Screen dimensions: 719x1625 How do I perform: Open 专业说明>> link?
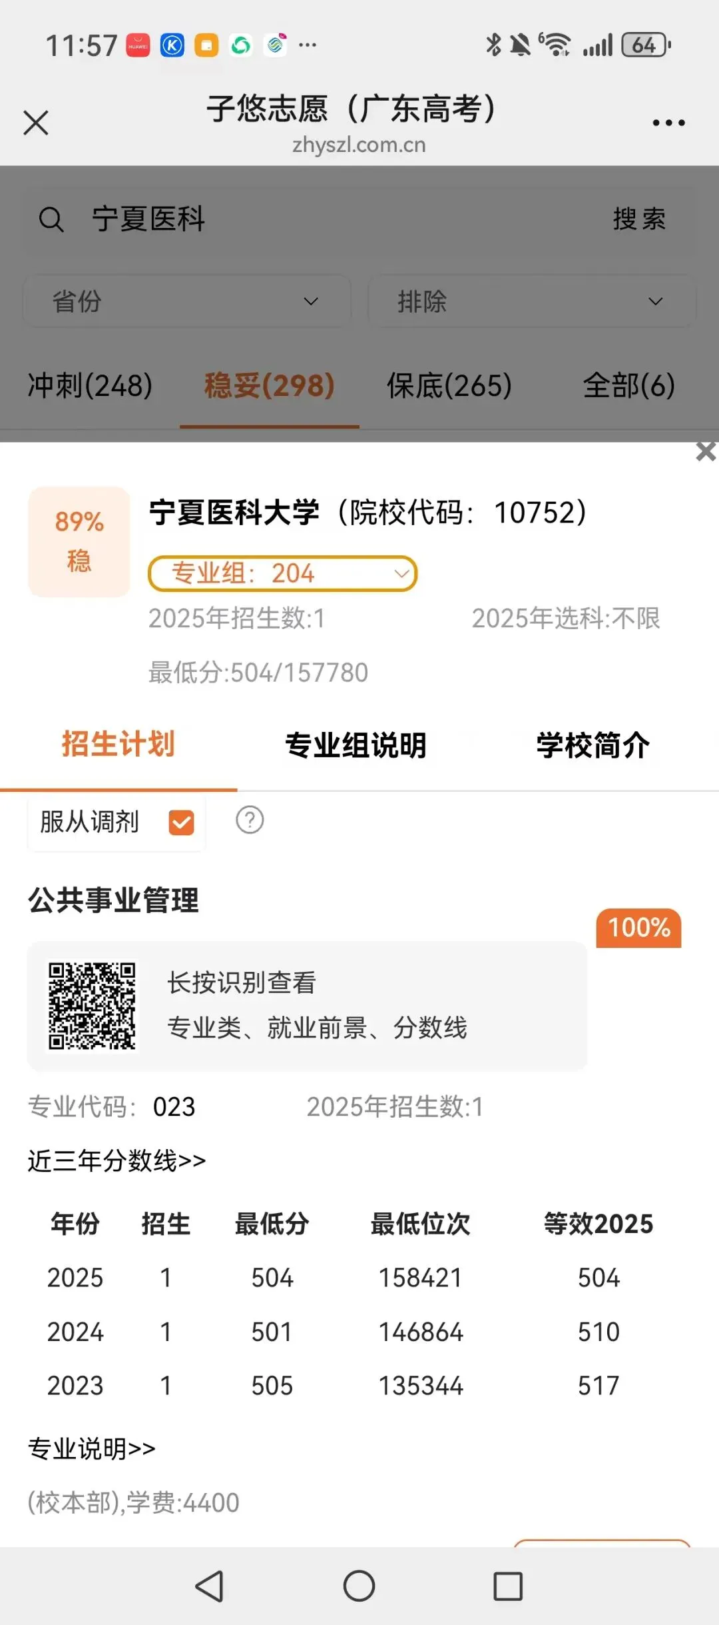point(92,1448)
